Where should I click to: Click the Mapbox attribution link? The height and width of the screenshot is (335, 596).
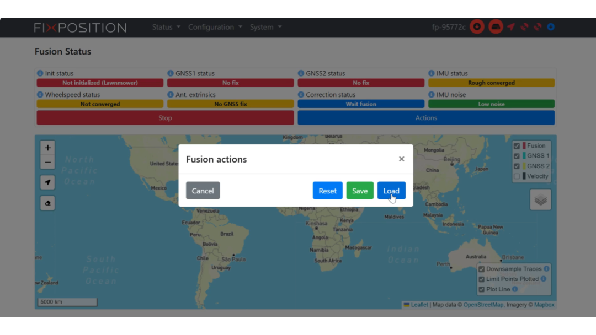pos(544,305)
